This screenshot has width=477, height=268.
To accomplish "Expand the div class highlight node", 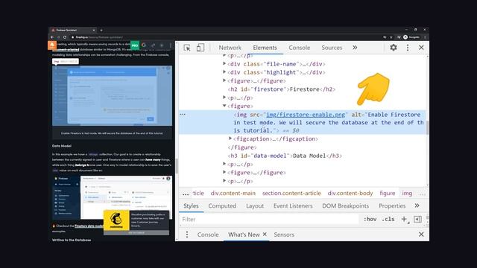I will [x=224, y=72].
